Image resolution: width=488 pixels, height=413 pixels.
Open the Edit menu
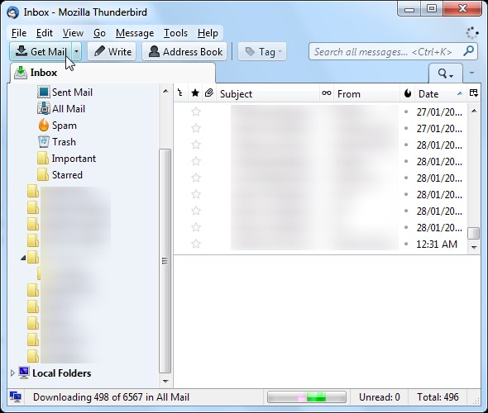pos(45,33)
